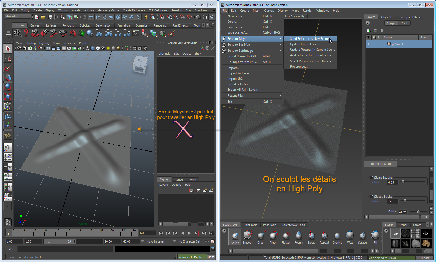Select the Smooth sculpt tool
Viewport: 436px width, 262px height.
pyautogui.click(x=248, y=237)
